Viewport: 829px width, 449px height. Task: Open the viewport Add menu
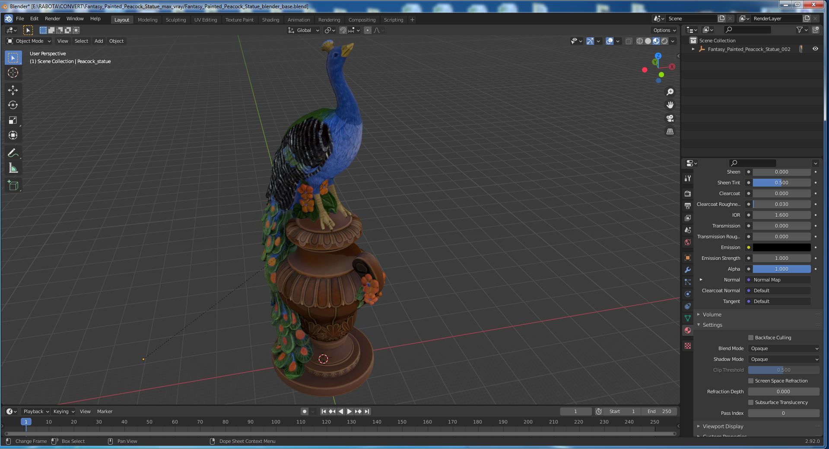pos(98,41)
